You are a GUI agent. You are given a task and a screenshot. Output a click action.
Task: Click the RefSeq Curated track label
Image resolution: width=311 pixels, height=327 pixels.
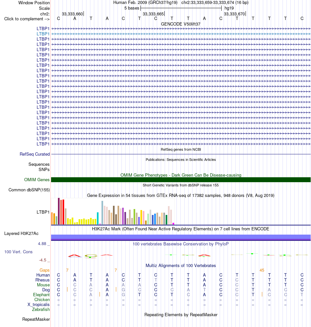[x=35, y=154]
